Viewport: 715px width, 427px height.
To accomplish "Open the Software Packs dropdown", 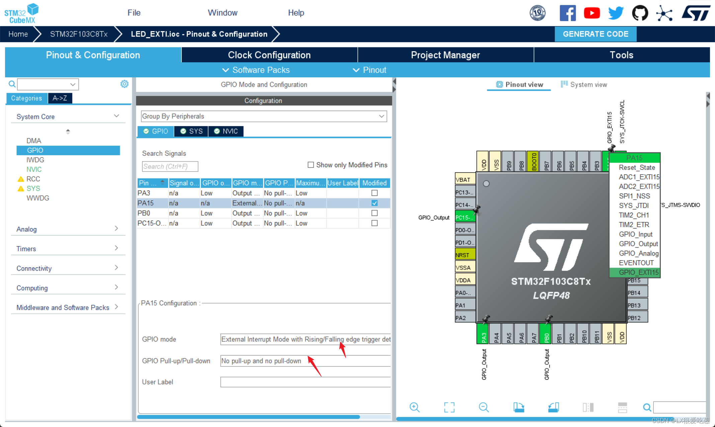I will [256, 70].
